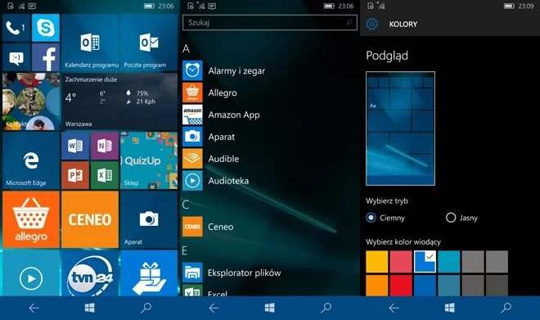Click the Szukaj search field
The image size is (540, 320).
click(x=270, y=23)
